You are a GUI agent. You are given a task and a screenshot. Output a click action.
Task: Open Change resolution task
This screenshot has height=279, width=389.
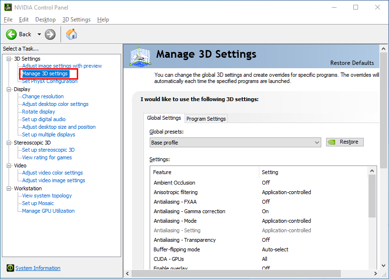pos(43,96)
